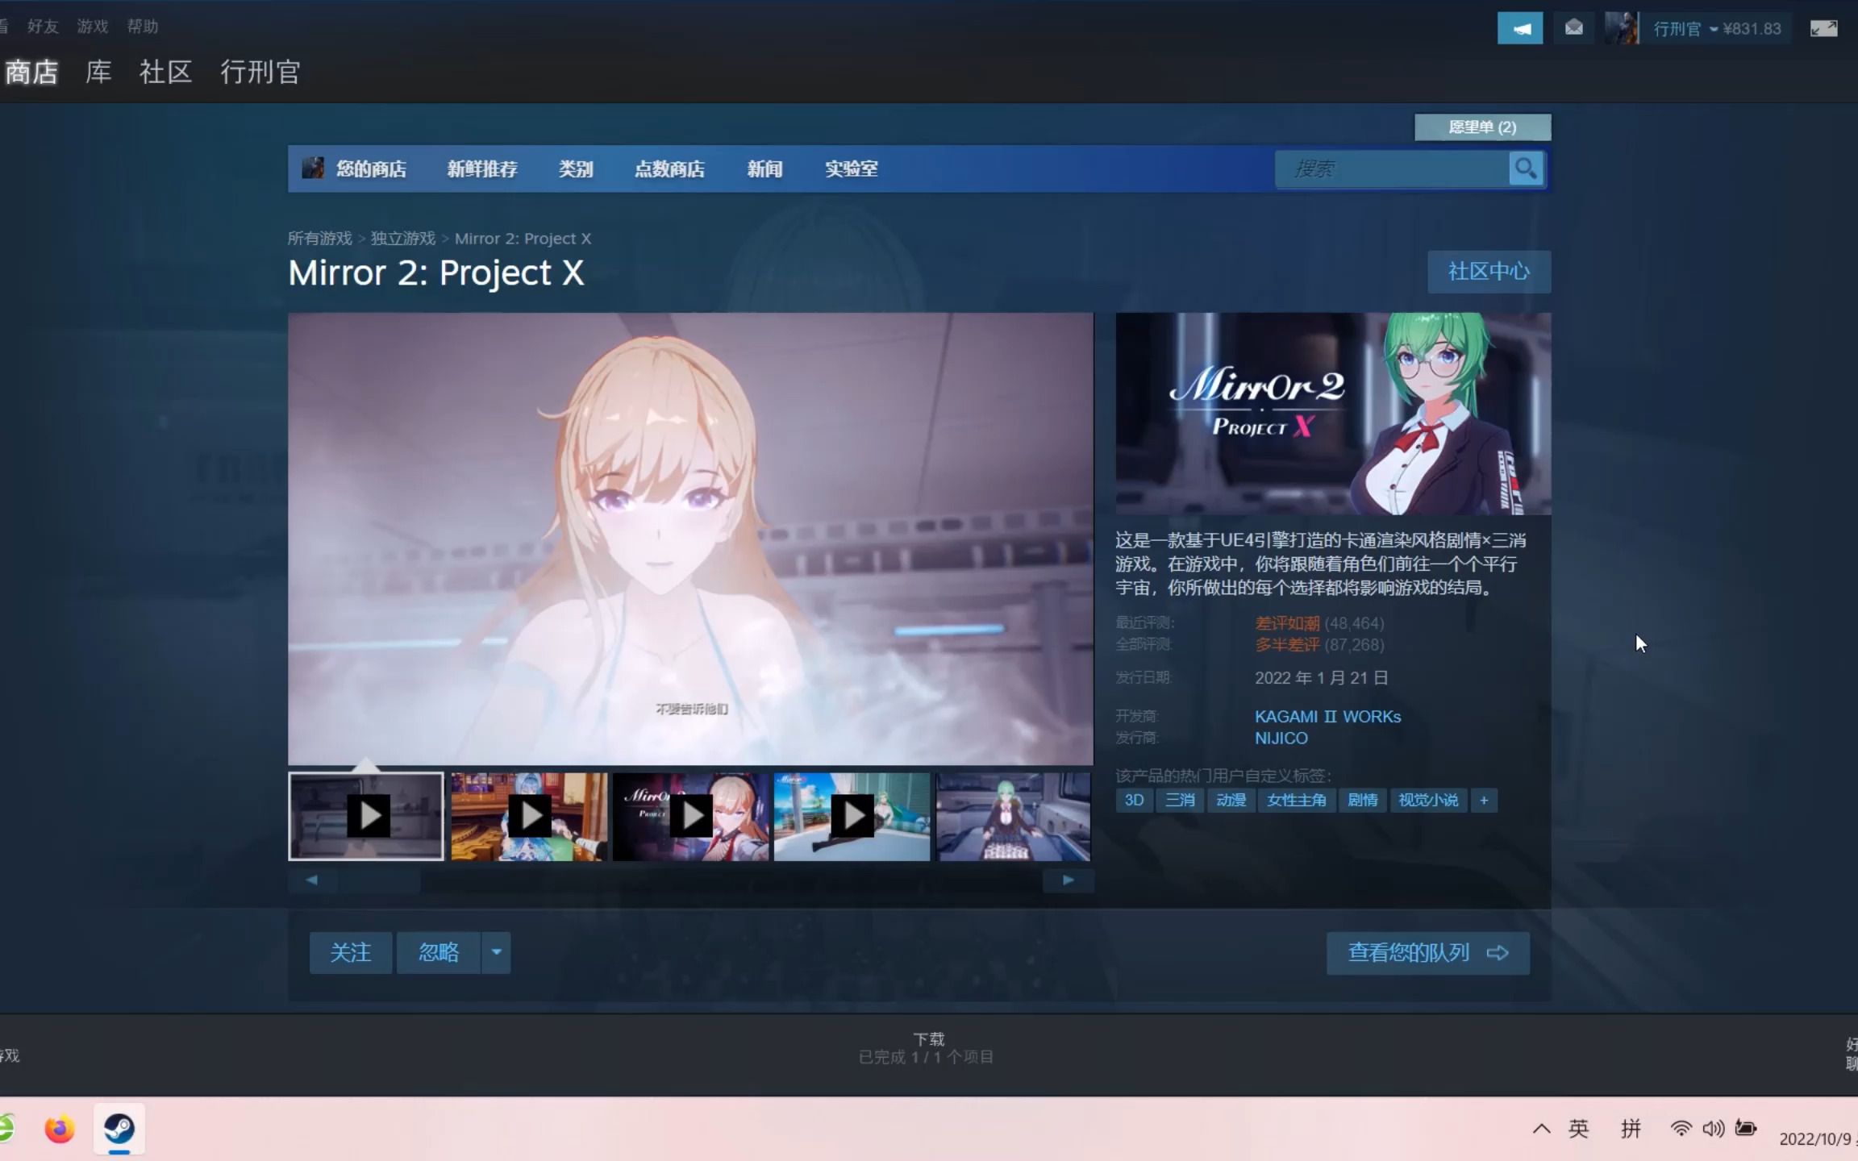Open 类别 categories menu

[576, 169]
